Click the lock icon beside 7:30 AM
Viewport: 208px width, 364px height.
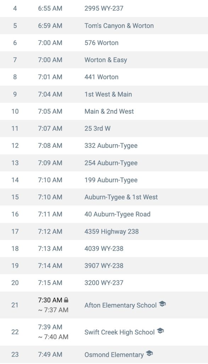(x=66, y=300)
